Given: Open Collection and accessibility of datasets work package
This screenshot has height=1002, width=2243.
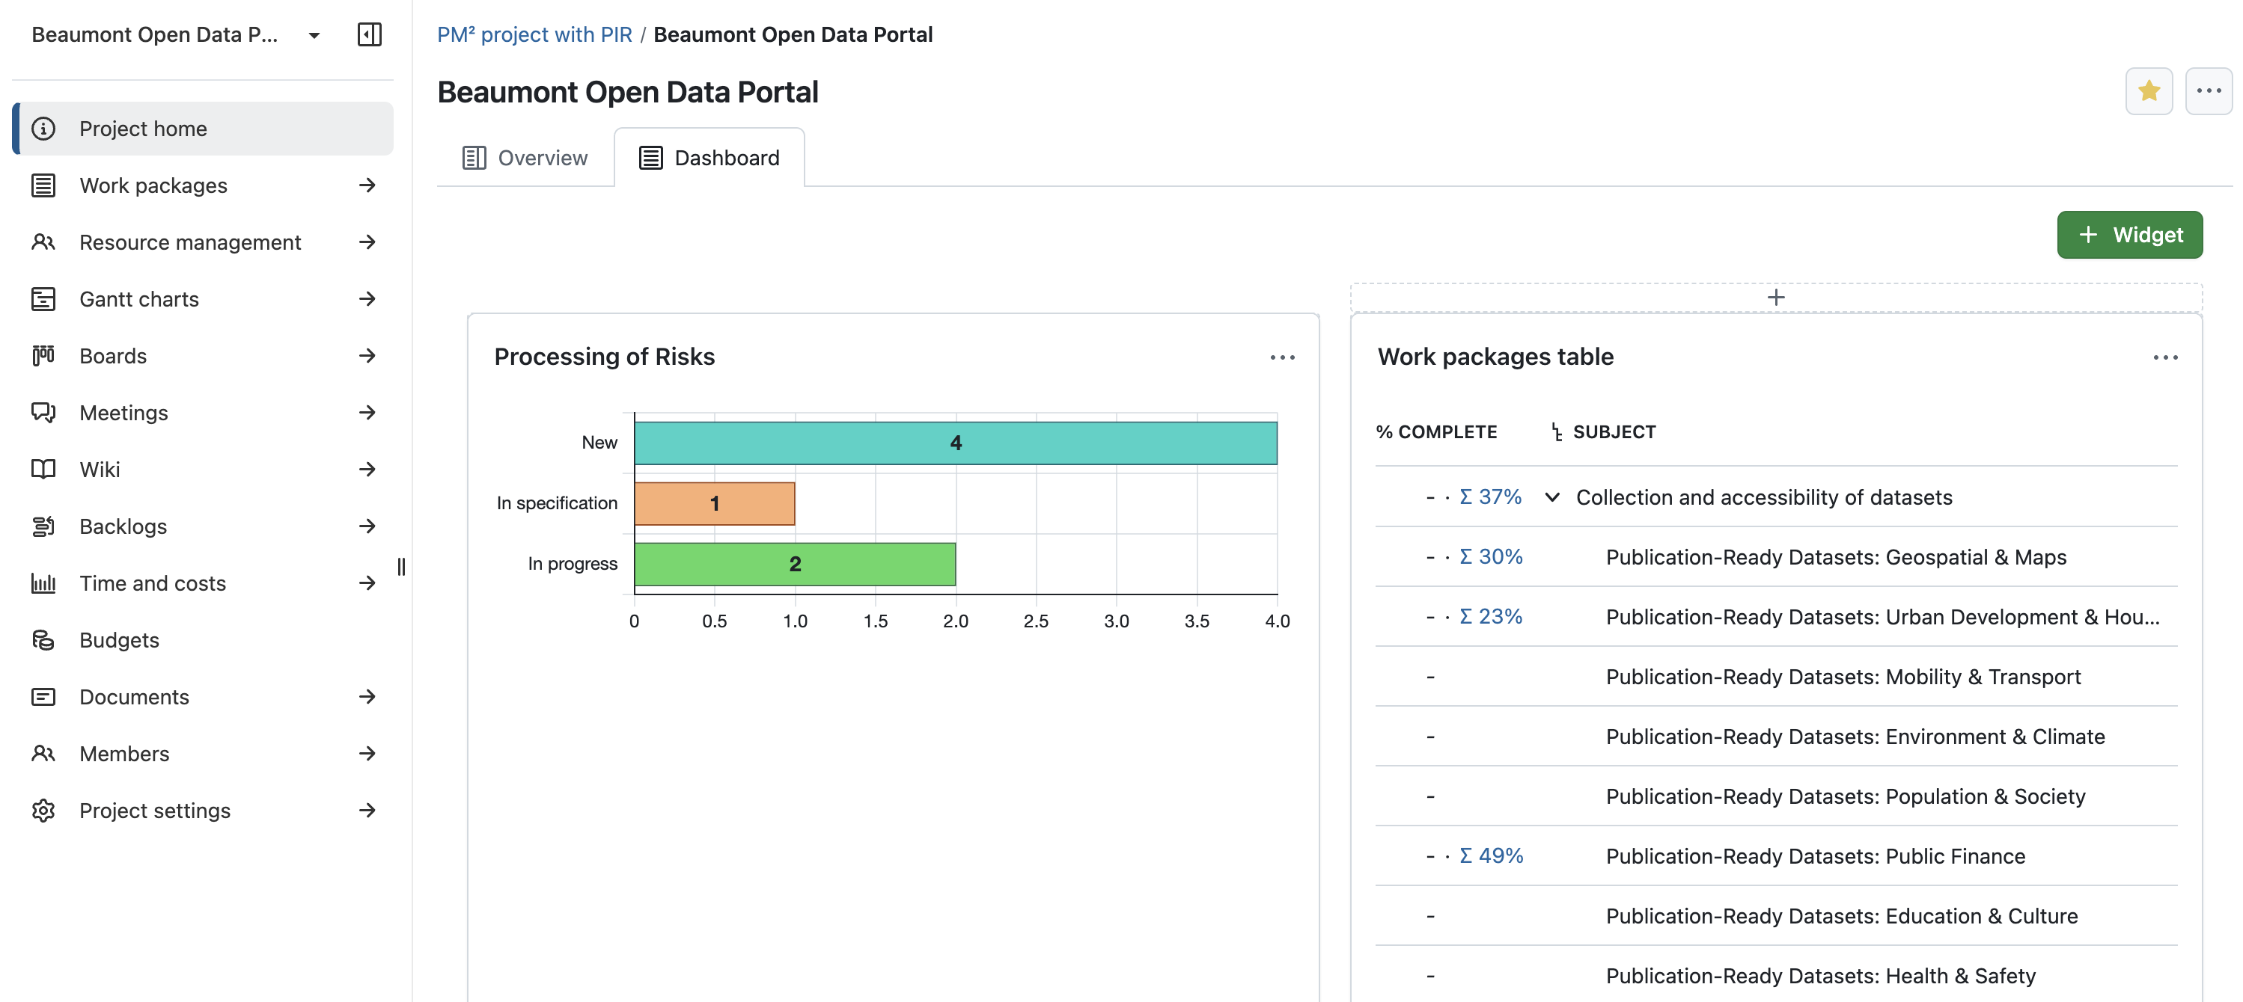Looking at the screenshot, I should point(1764,497).
